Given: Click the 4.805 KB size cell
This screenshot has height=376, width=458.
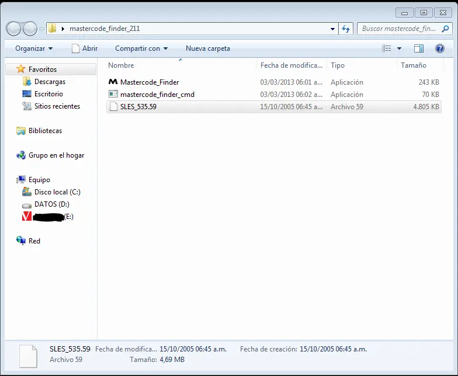Looking at the screenshot, I should coord(426,106).
